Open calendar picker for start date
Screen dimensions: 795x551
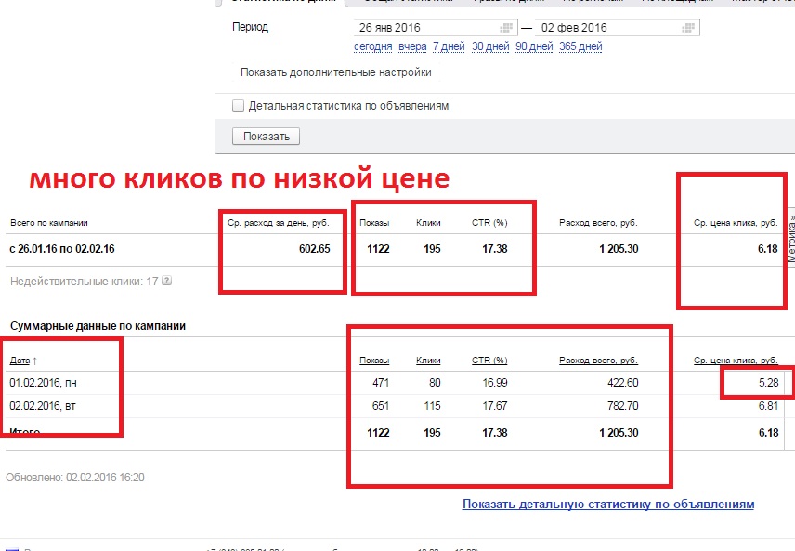click(505, 28)
